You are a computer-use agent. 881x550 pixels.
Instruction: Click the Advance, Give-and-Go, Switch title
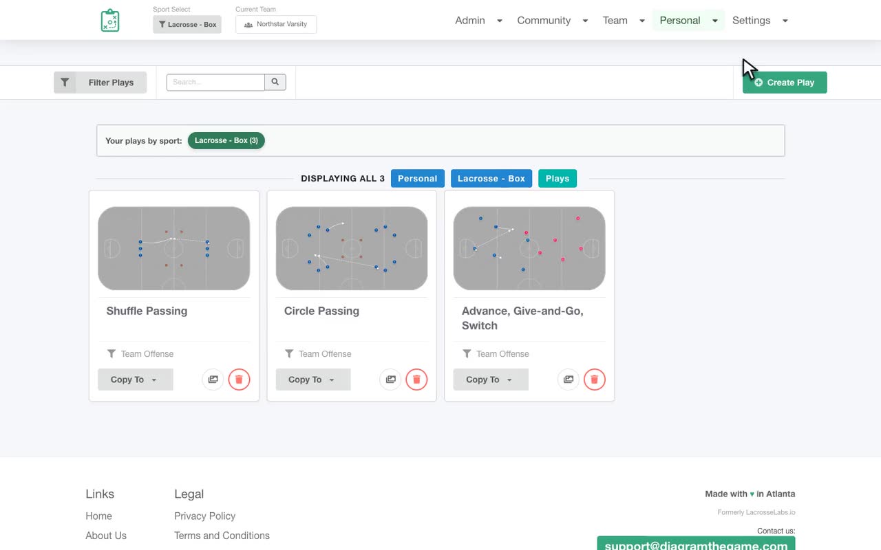522,318
